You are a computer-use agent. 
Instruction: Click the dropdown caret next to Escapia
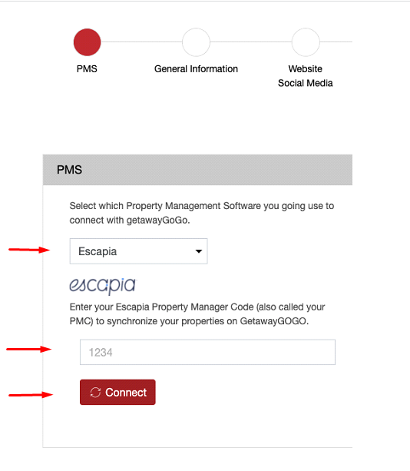pos(199,251)
